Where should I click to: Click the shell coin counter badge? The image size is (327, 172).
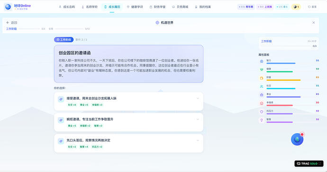[296, 7]
